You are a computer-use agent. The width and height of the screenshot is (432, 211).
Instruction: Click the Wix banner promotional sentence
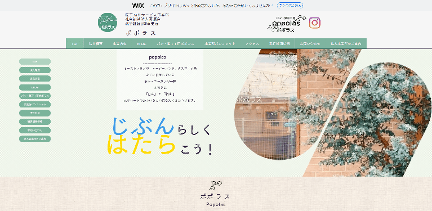coord(211,6)
